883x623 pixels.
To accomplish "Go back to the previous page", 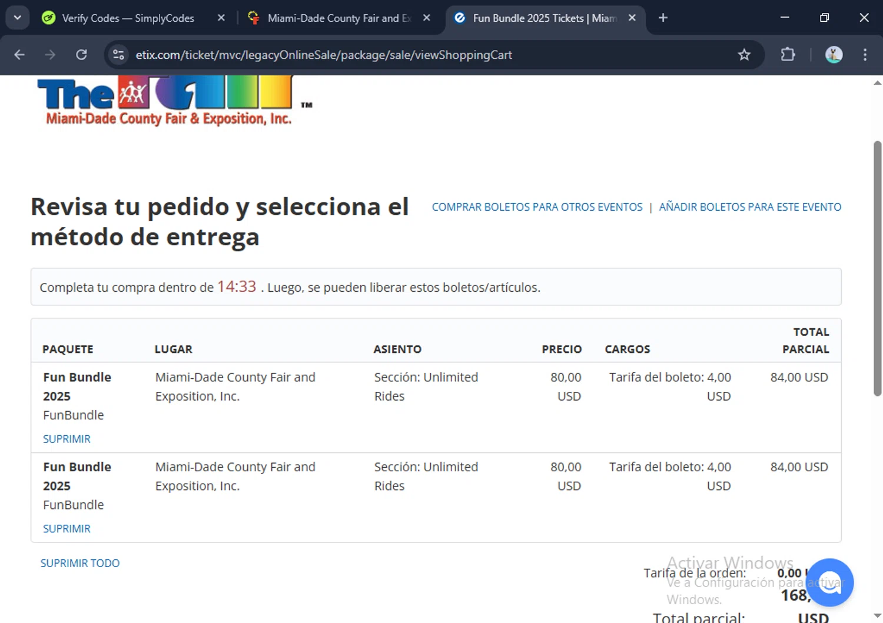I will 19,55.
